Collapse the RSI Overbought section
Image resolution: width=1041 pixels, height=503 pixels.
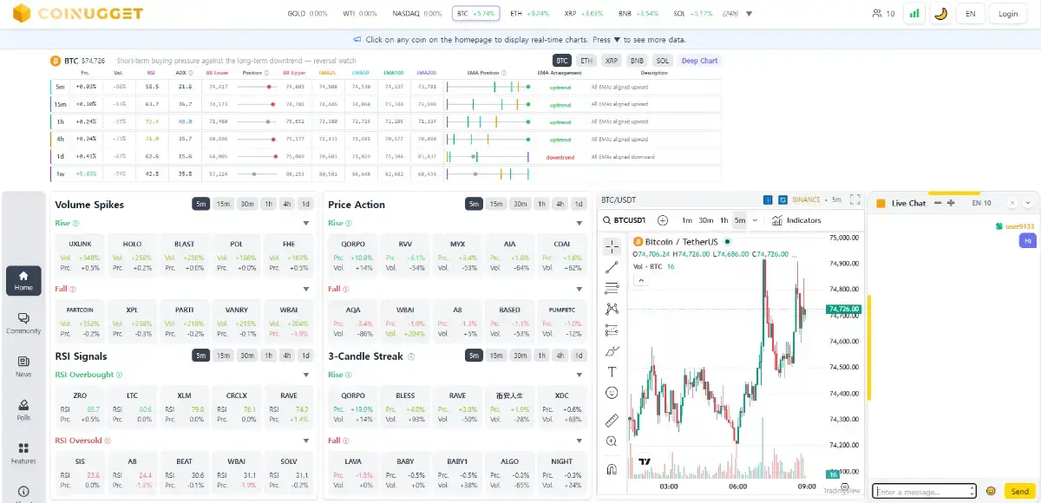[306, 376]
